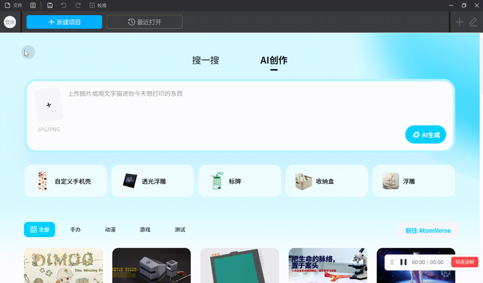The height and width of the screenshot is (283, 483).
Task: Switch to the AI创作 tab
Action: coord(274,61)
